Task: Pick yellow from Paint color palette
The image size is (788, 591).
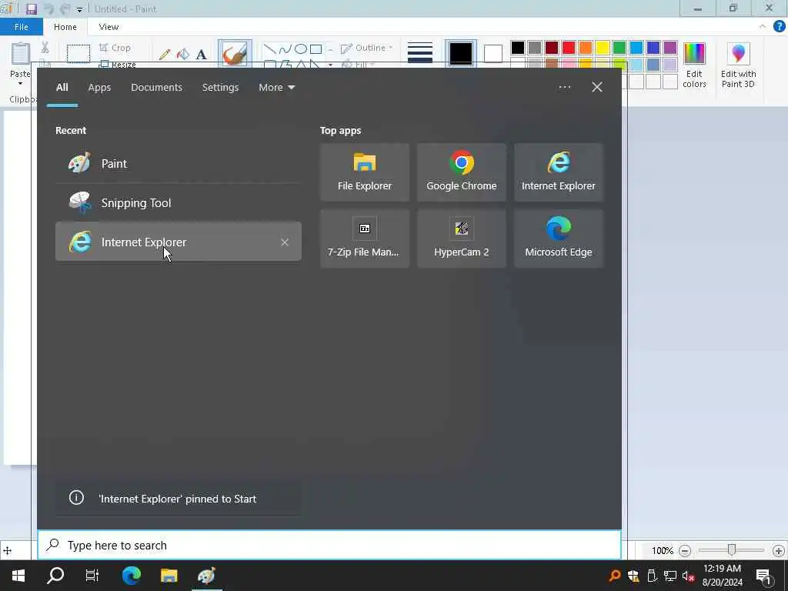Action: pos(602,48)
